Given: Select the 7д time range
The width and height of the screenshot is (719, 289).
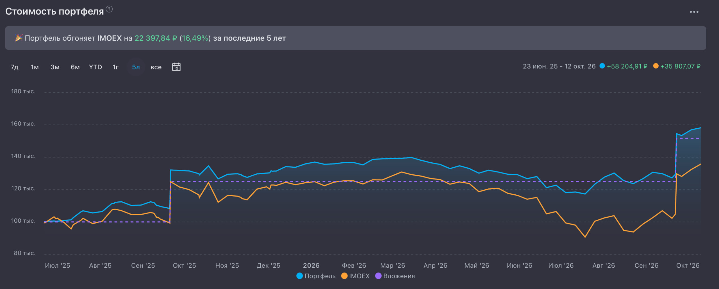Looking at the screenshot, I should (15, 67).
